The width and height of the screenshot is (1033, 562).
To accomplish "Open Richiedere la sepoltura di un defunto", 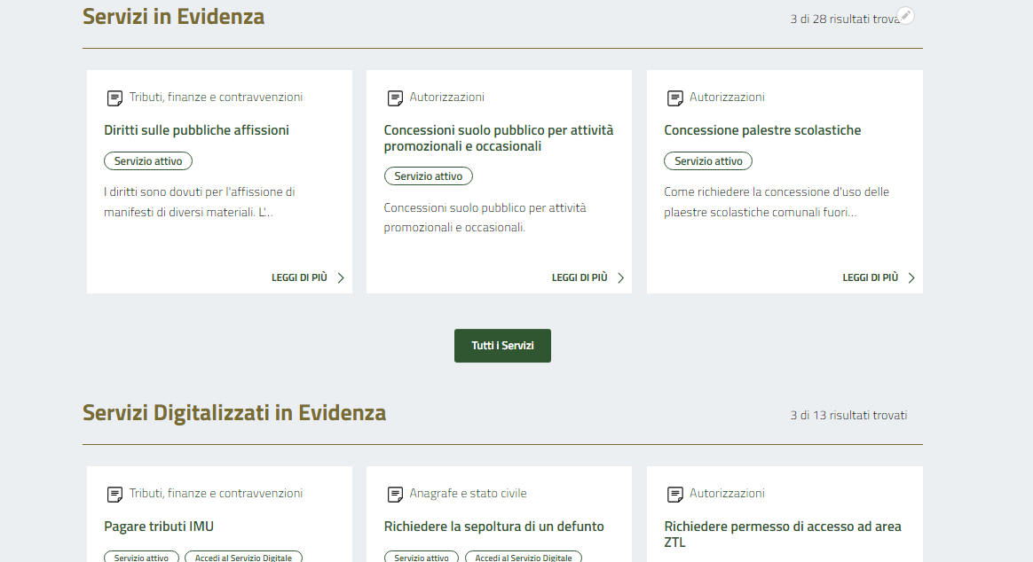I will point(493,527).
